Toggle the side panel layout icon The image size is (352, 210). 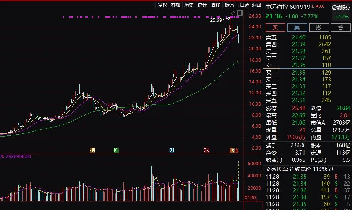coord(240,13)
